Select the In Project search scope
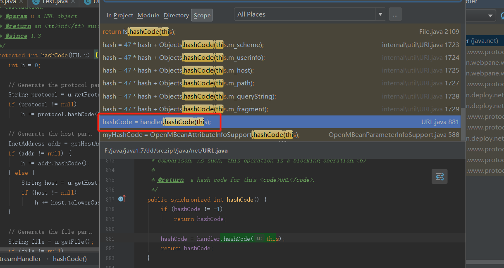Screen dimensions: 504x268 point(120,15)
